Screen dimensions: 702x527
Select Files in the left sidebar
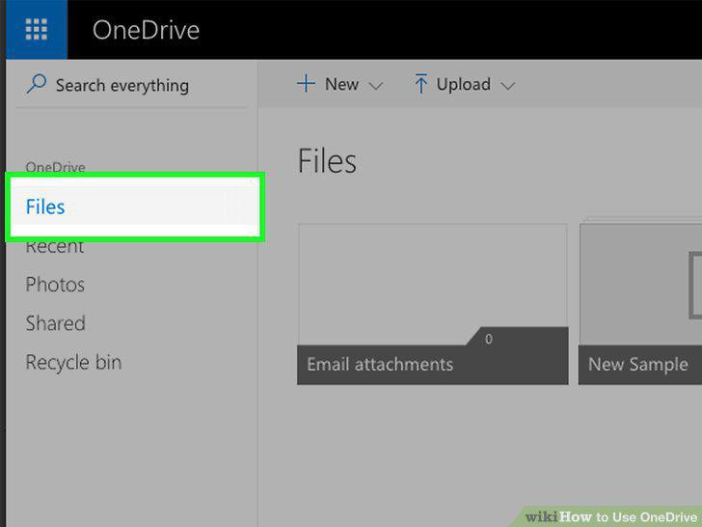135,207
